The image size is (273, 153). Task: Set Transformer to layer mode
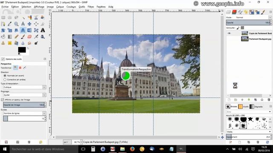pos(15,68)
